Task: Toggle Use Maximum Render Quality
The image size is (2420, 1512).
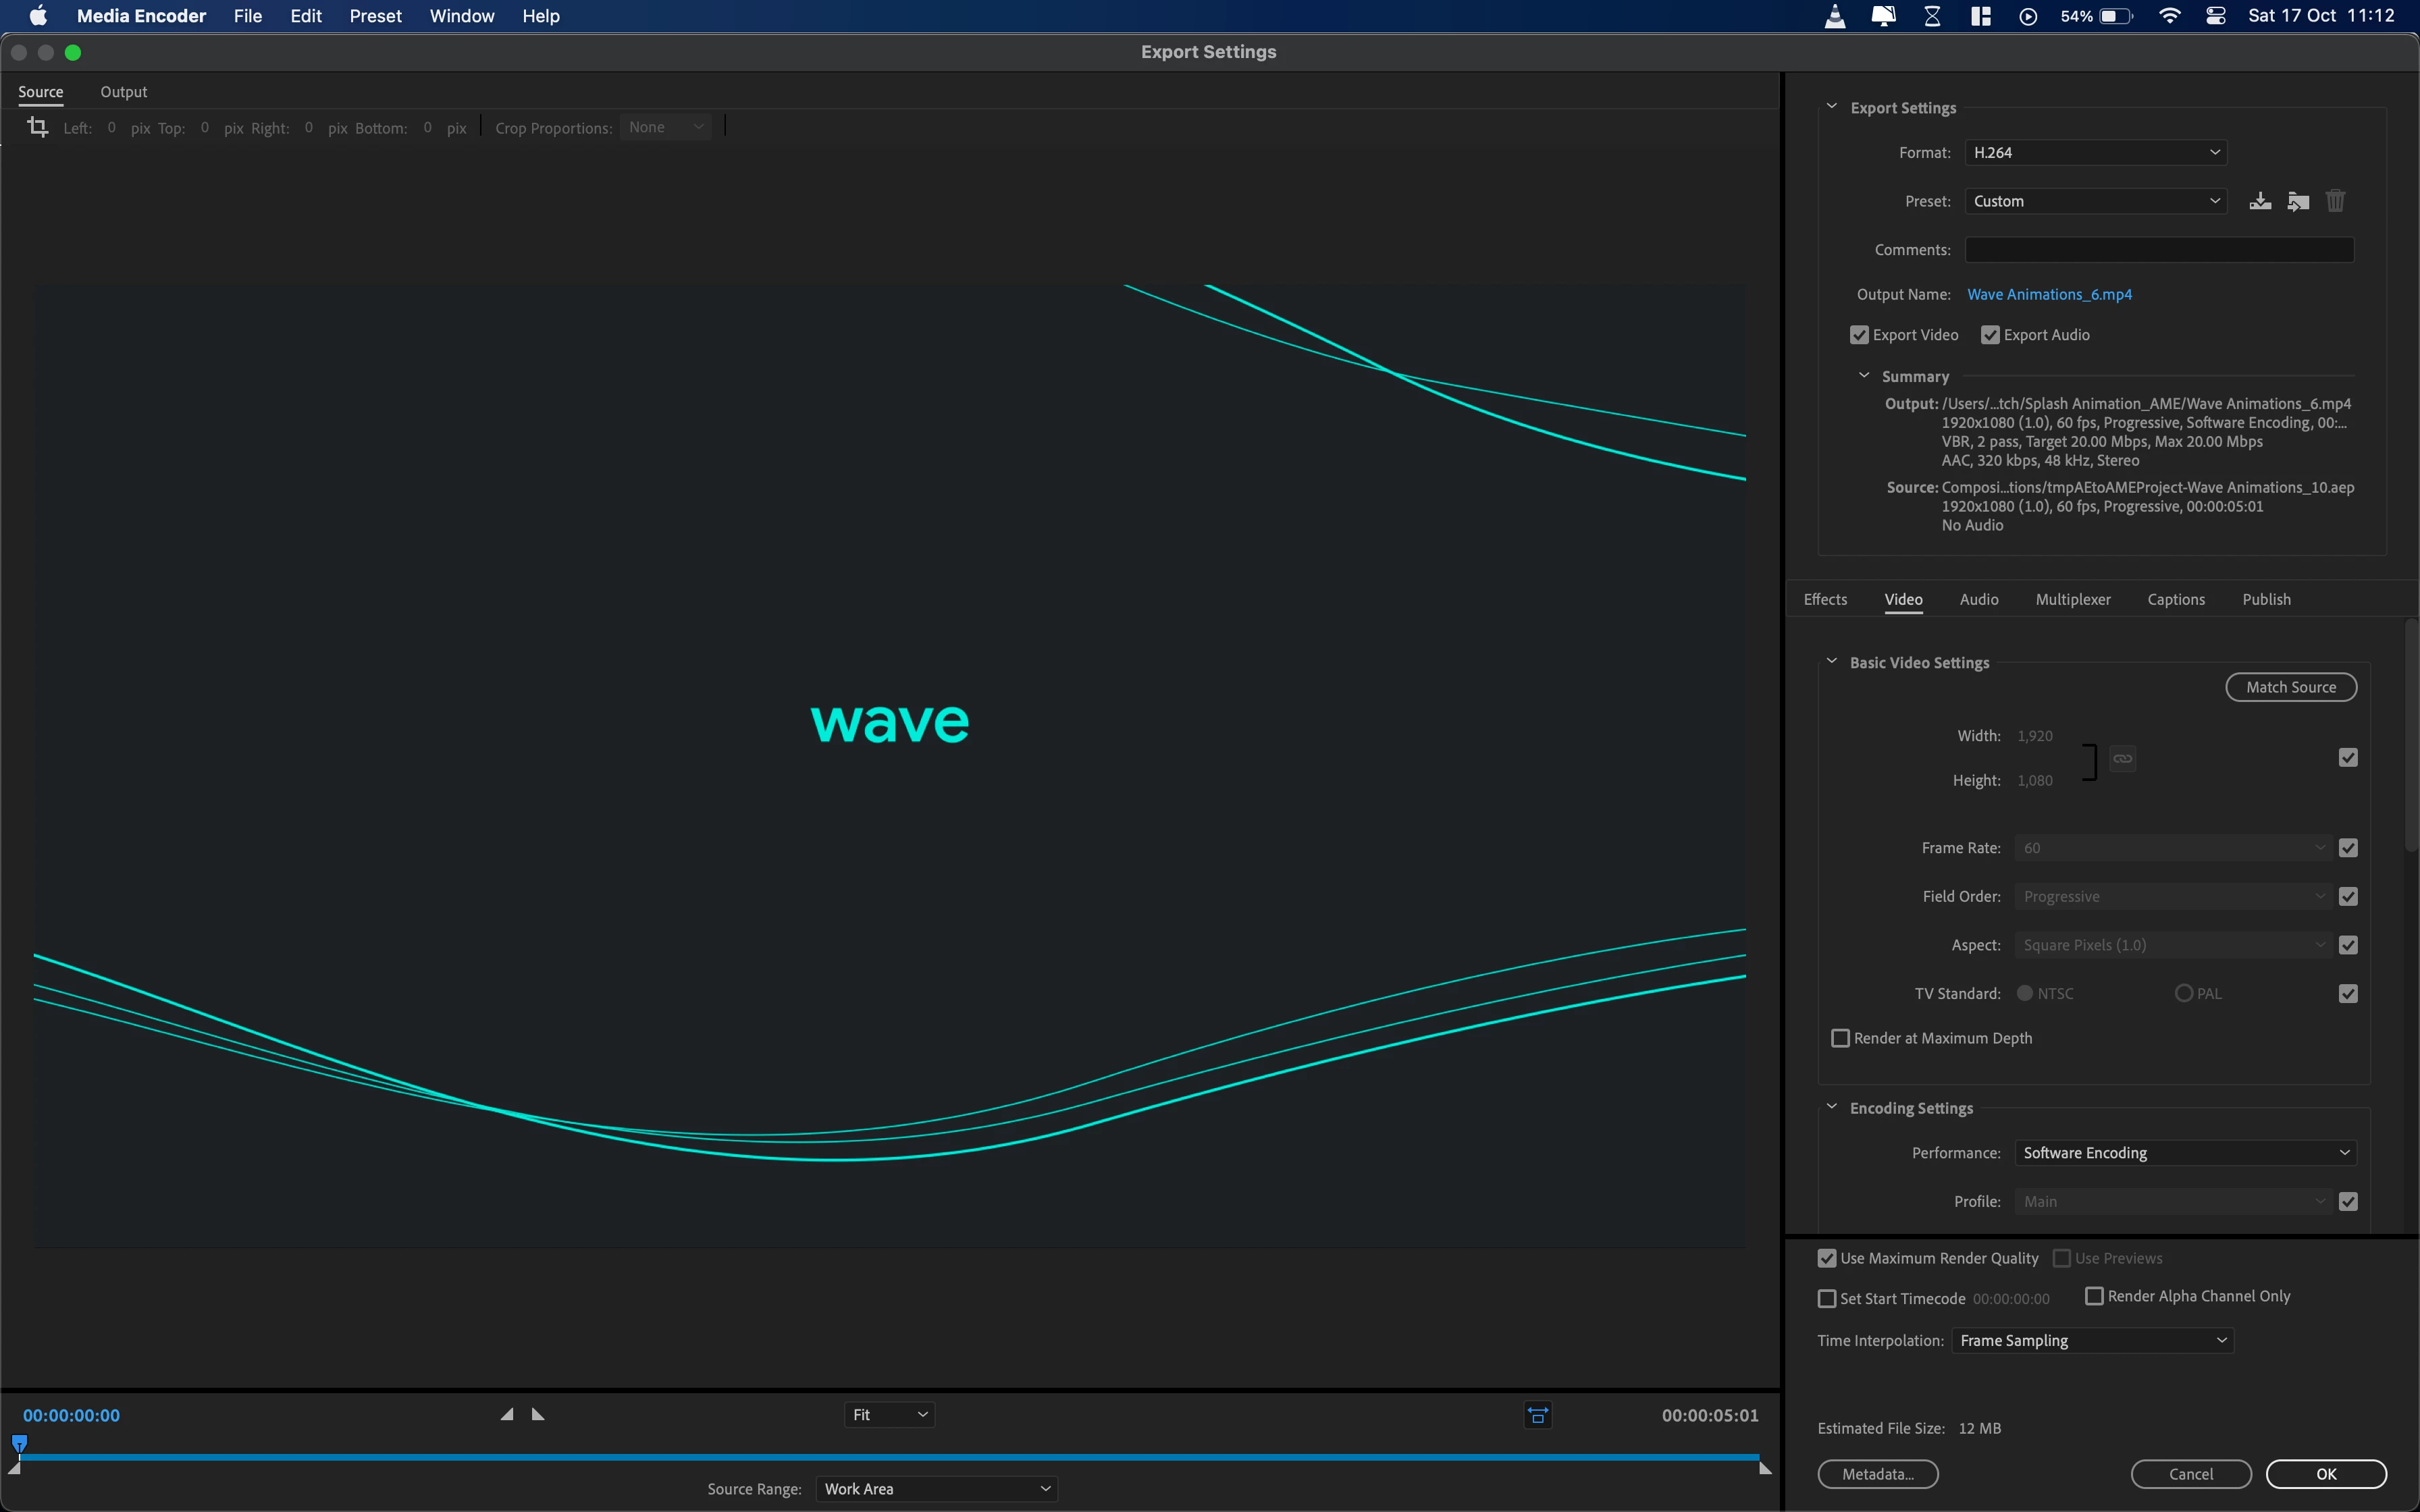Action: coord(1827,1258)
